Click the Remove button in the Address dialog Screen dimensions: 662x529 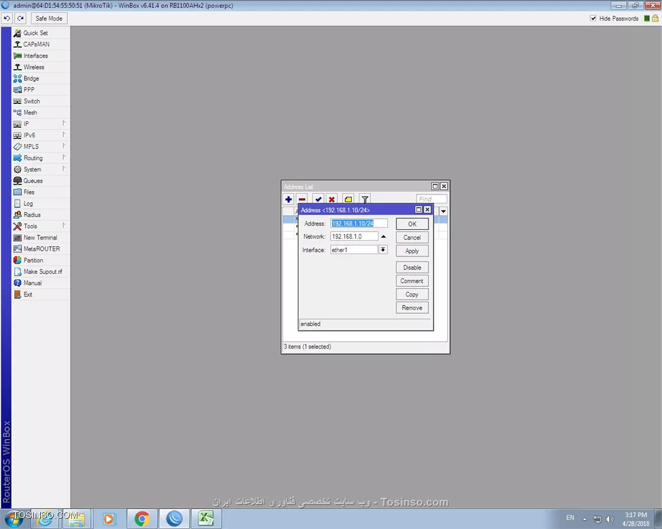tap(412, 308)
